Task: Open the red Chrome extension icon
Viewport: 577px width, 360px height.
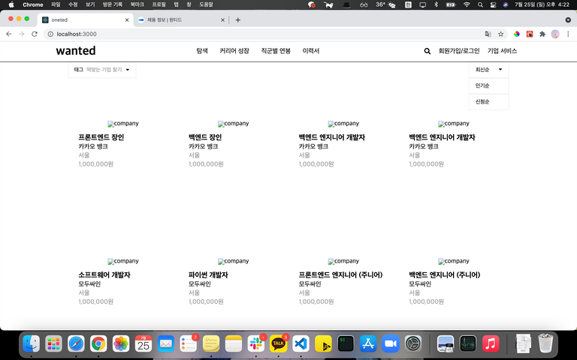Action: (530, 34)
